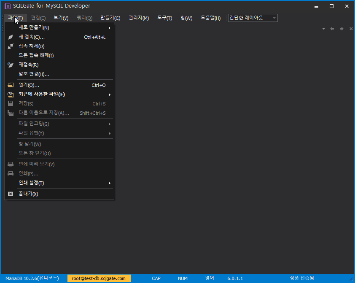The image size is (355, 283).
Task: Open the 편집(E) menu
Action: (38, 18)
